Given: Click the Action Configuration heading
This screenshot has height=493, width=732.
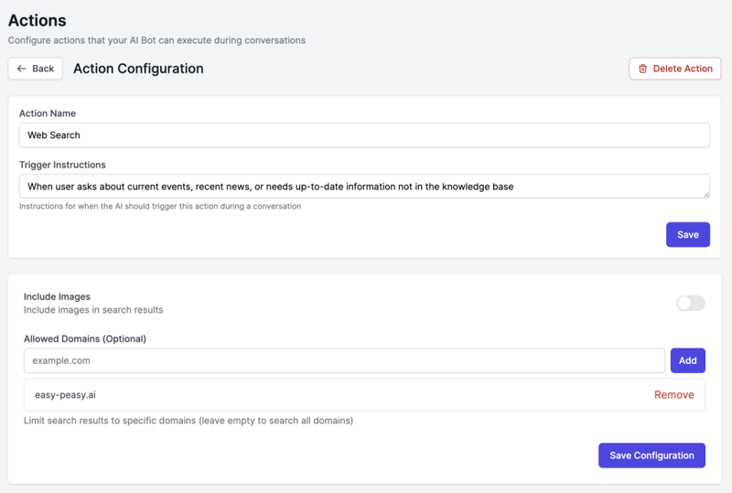Looking at the screenshot, I should (x=138, y=69).
